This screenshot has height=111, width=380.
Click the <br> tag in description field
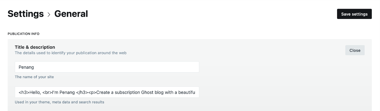pyautogui.click(x=47, y=92)
